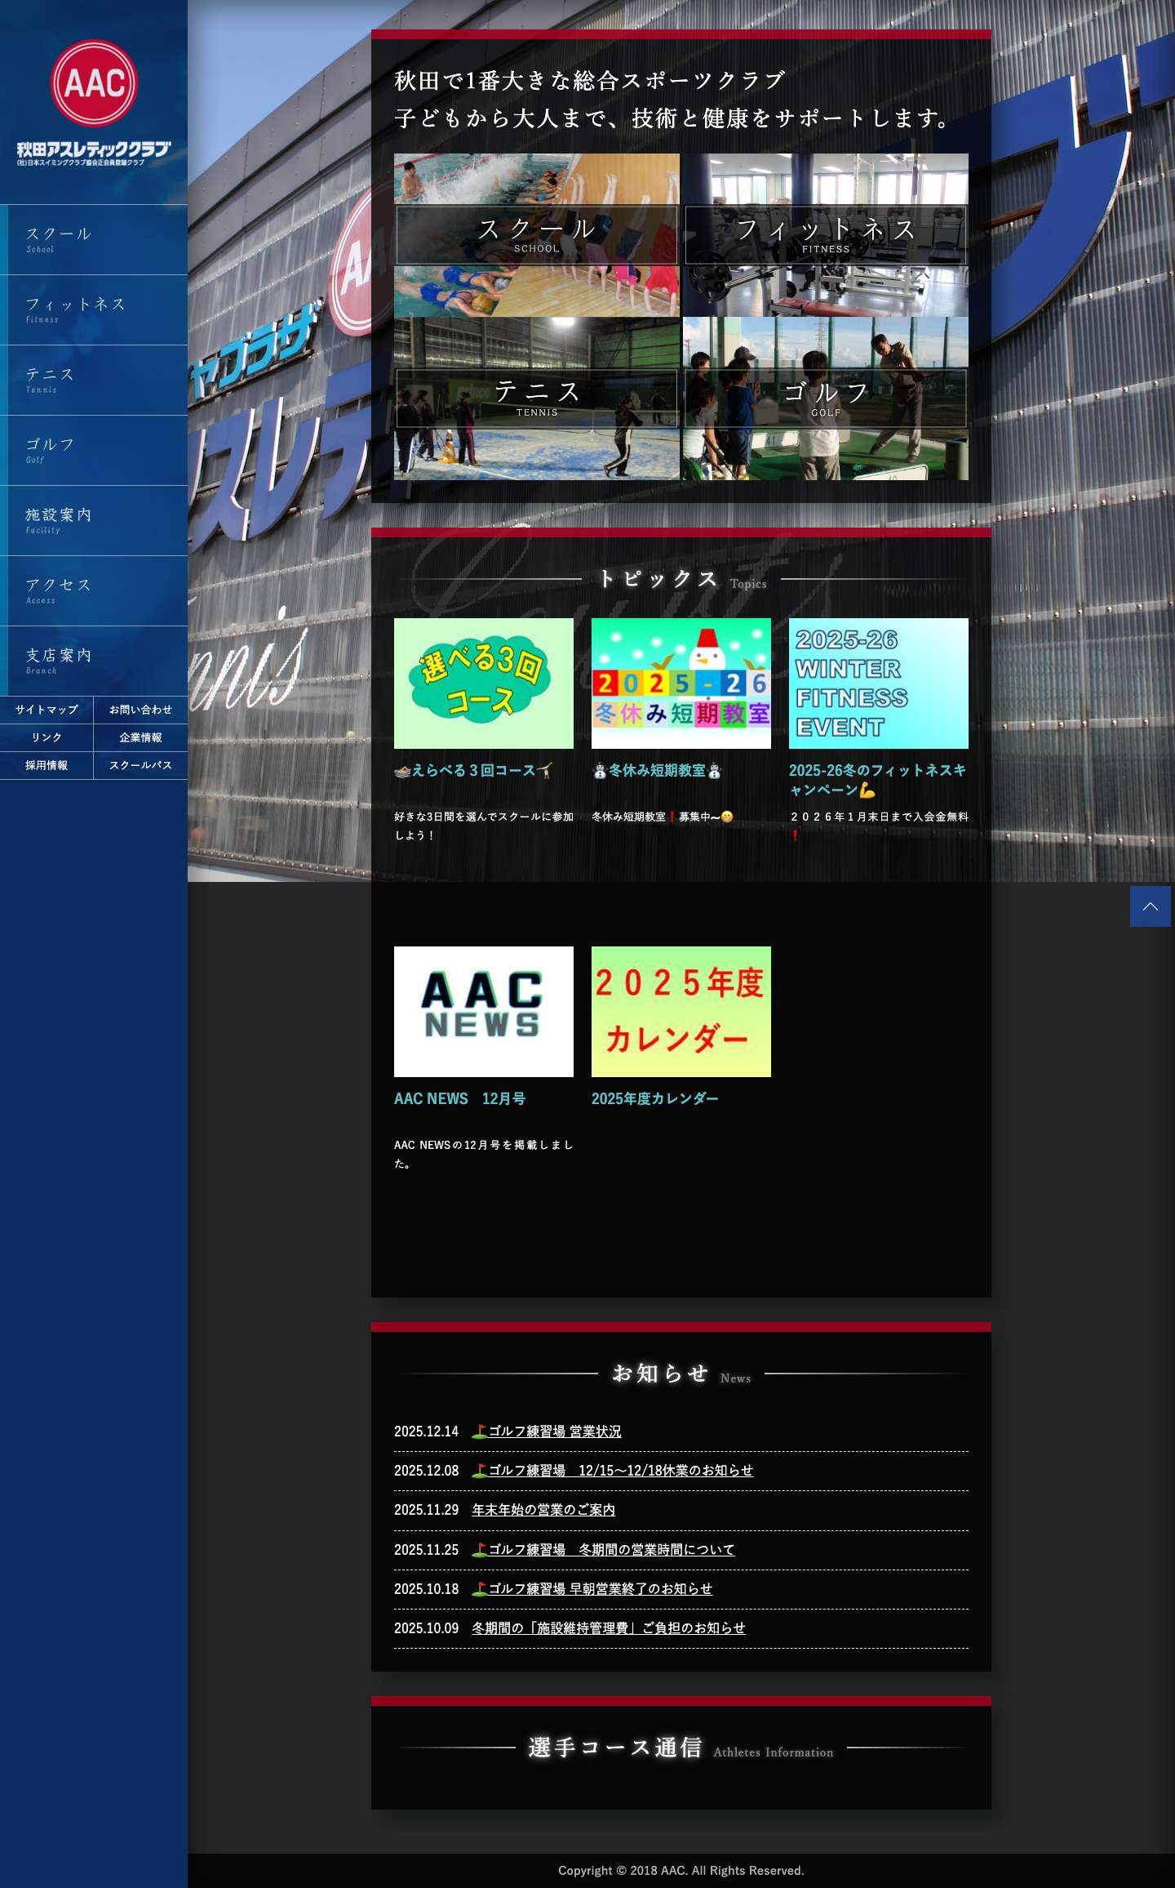Open the ゴルフ GOLF photo banner
The width and height of the screenshot is (1175, 1888).
(x=826, y=399)
